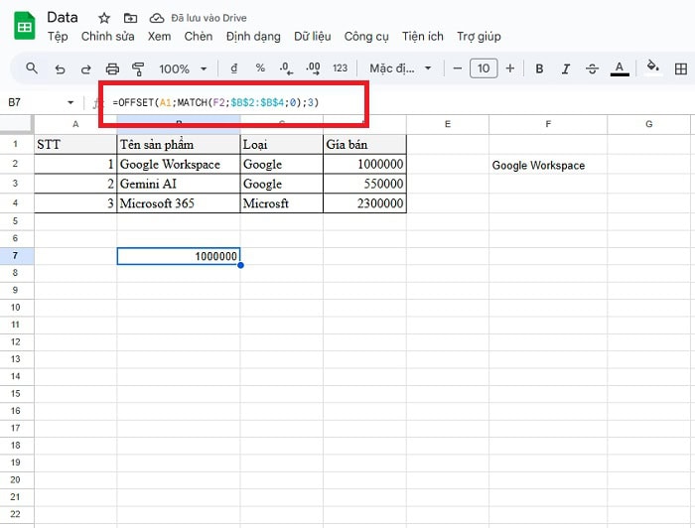Star the Data document

(x=104, y=19)
